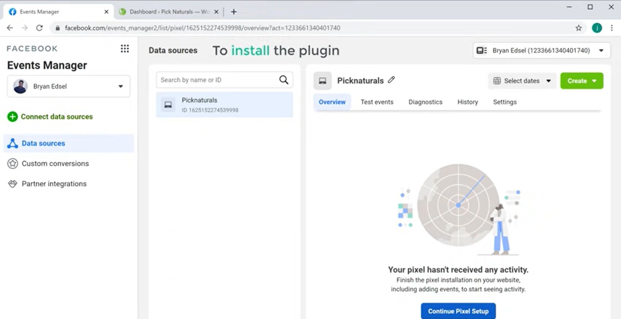Screen dimensions: 621x319
Task: Open the Chrome profile avatar J
Action: 597,28
